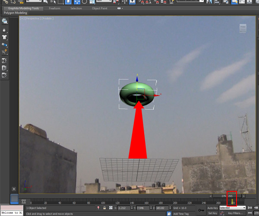
Task: Toggle Set Key animation mode
Action: [x=212, y=213]
